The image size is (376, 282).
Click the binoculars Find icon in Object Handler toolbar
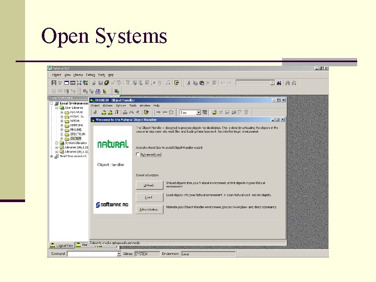pyautogui.click(x=132, y=112)
